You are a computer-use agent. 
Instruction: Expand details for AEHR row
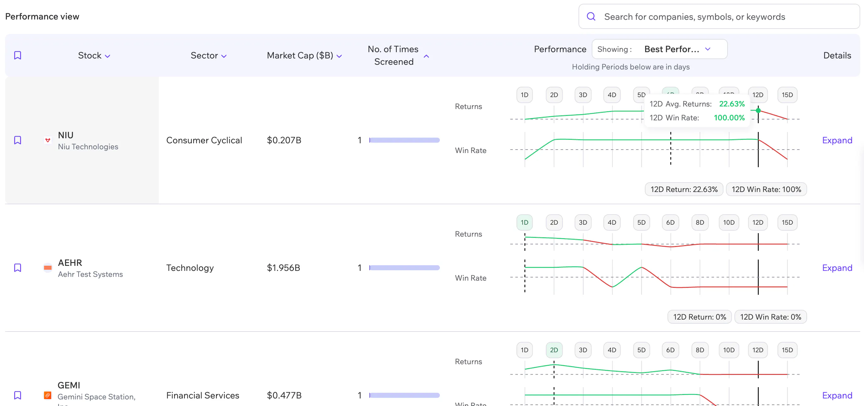point(837,267)
